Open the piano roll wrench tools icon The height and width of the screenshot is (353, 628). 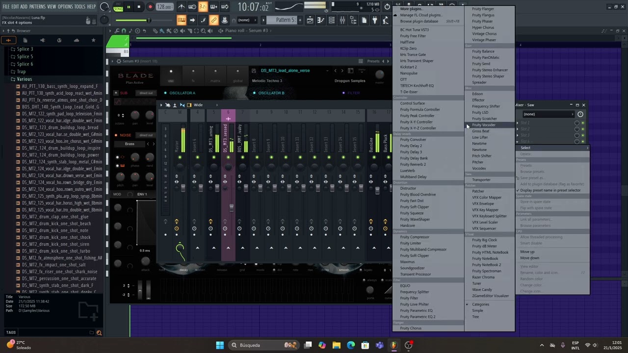(x=118, y=30)
